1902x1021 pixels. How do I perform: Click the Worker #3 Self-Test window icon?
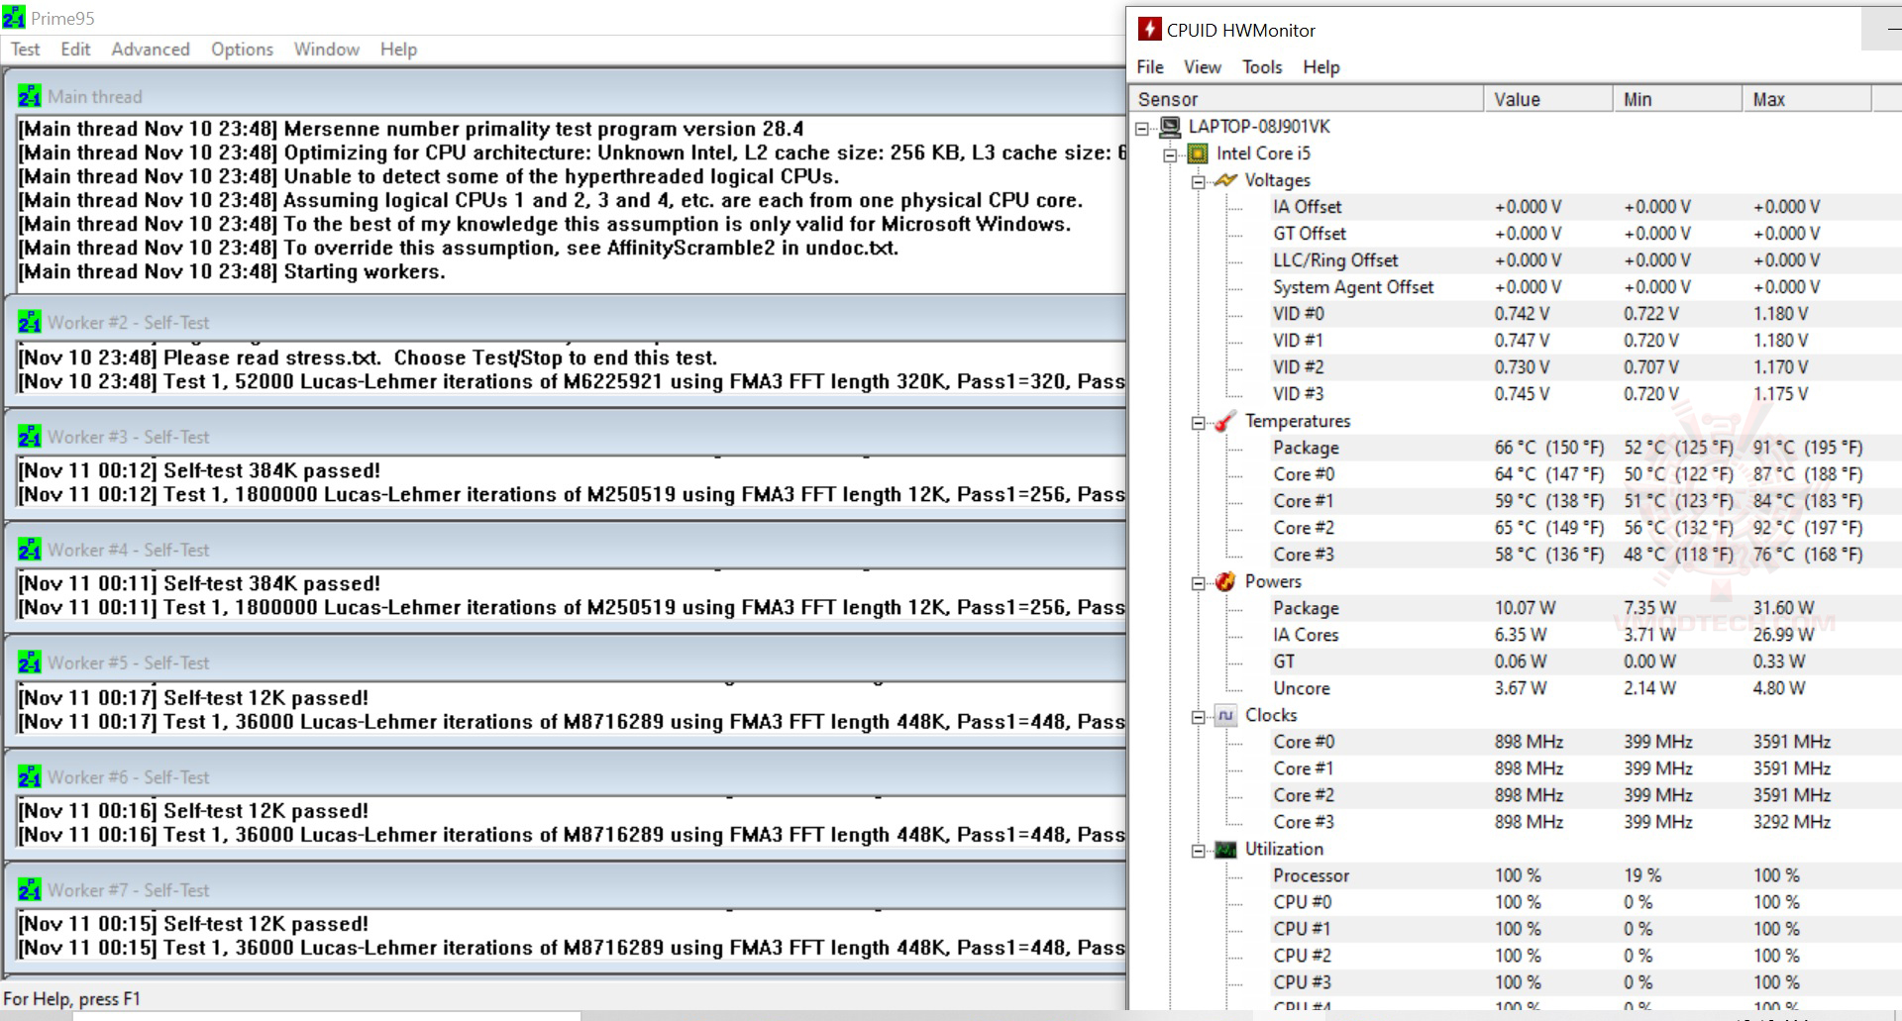[30, 437]
